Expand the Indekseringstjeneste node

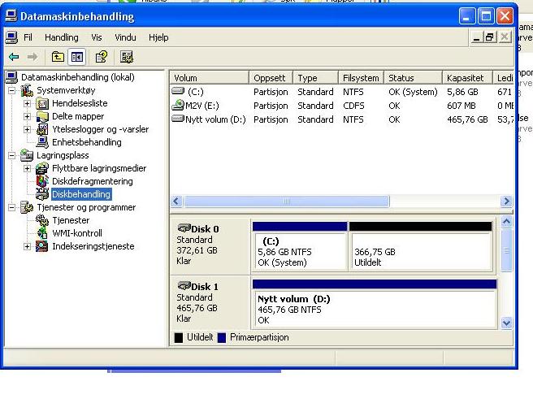(27, 246)
